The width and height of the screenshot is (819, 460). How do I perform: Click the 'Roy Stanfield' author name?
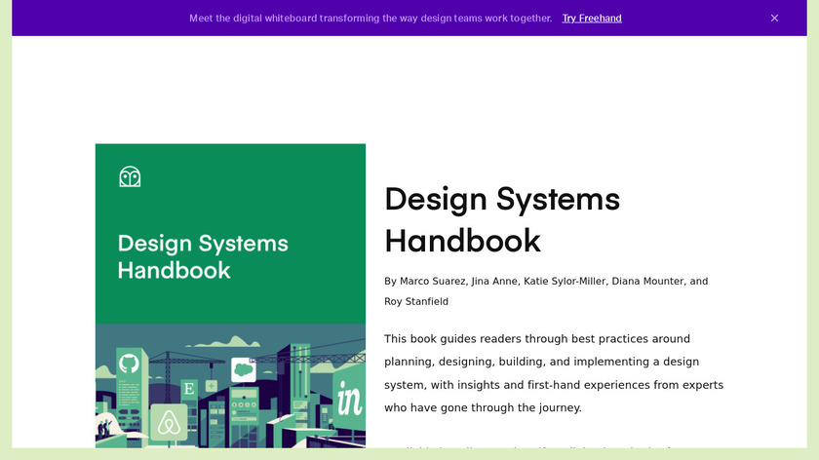click(416, 301)
